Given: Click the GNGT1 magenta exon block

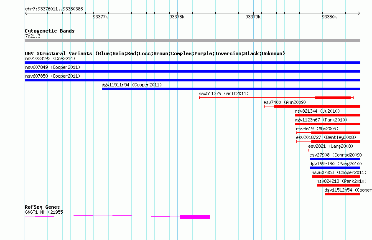Looking at the screenshot, I should tap(195, 217).
